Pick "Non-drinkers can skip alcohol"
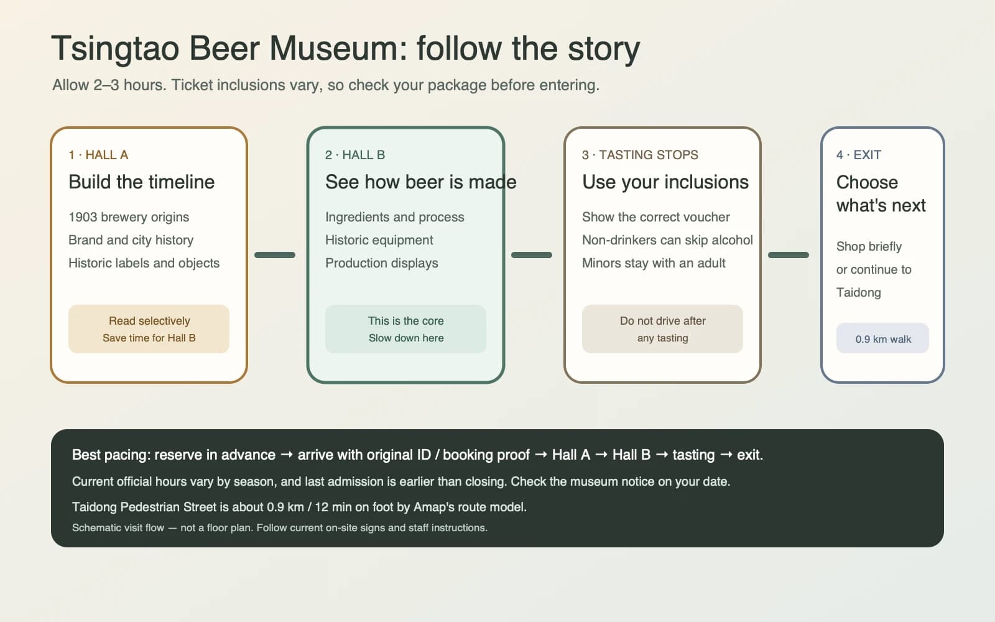 667,240
